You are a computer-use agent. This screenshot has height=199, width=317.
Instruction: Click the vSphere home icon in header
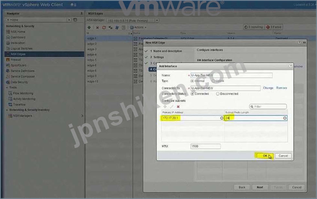[73, 5]
